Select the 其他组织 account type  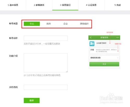84,24
